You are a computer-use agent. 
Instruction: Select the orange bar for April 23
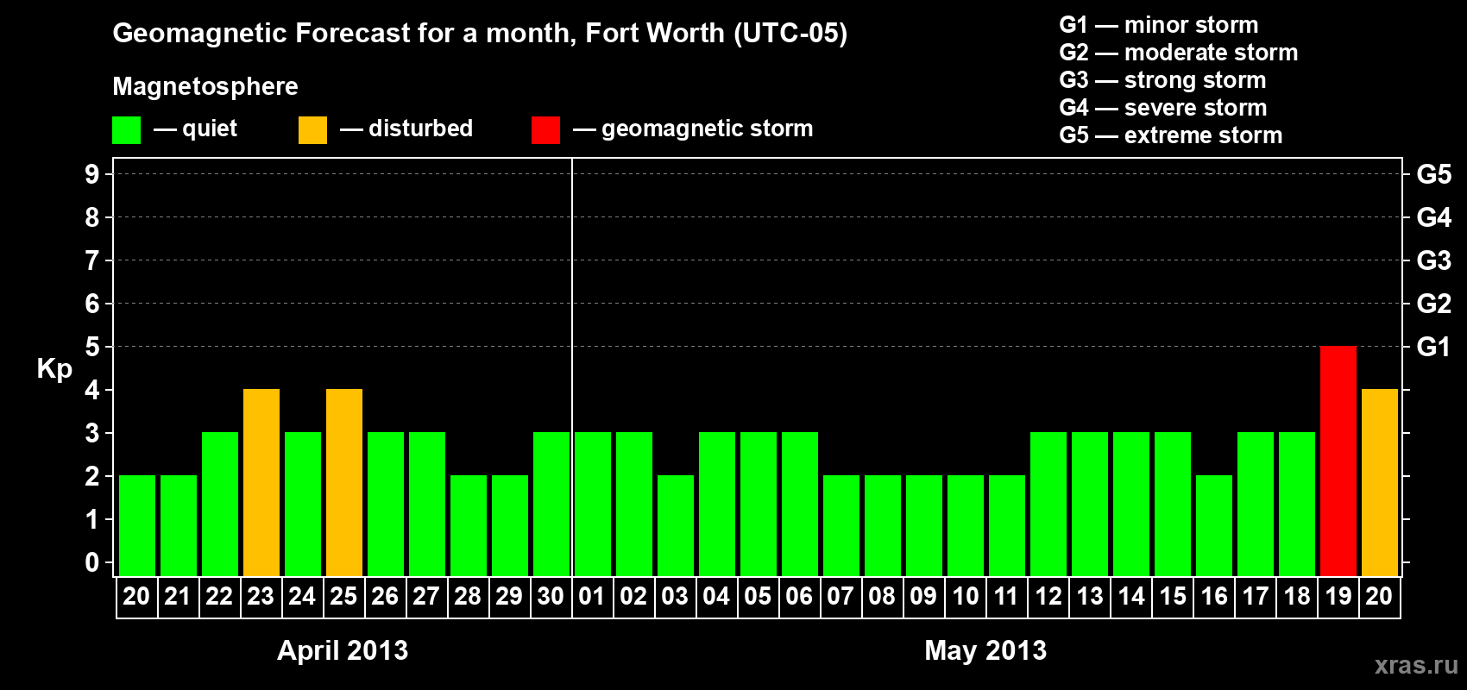tap(261, 483)
